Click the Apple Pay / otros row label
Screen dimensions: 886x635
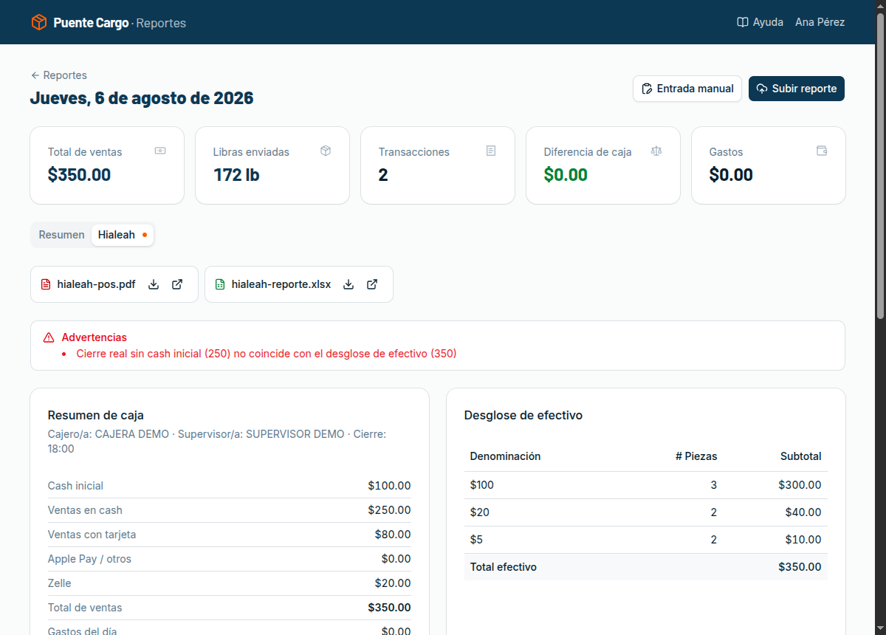tap(89, 559)
